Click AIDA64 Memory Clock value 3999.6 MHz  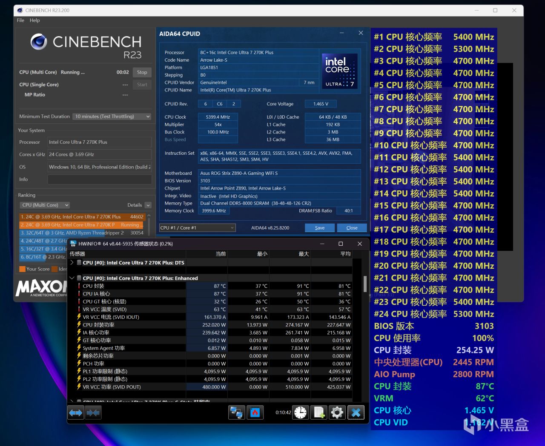[214, 211]
